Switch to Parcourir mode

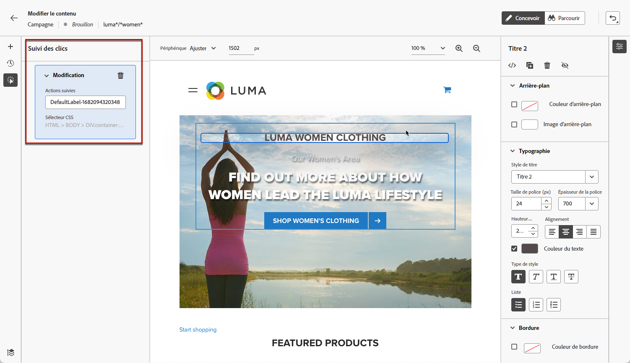click(565, 18)
